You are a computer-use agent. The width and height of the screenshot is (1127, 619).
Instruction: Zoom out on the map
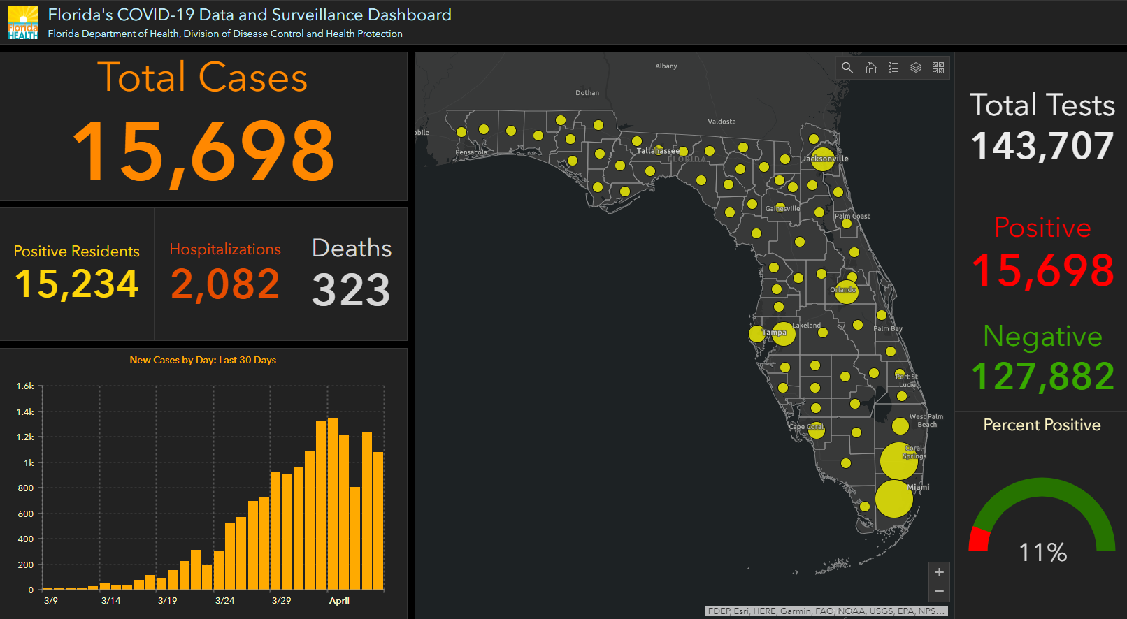point(939,592)
